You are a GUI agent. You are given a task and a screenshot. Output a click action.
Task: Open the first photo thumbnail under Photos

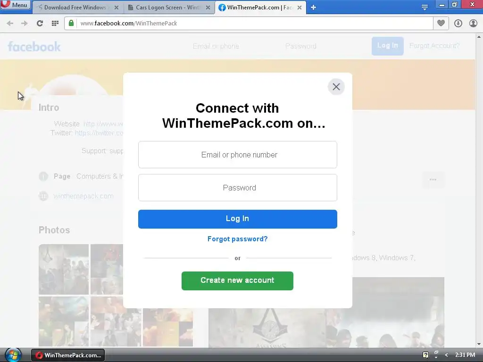click(x=64, y=269)
